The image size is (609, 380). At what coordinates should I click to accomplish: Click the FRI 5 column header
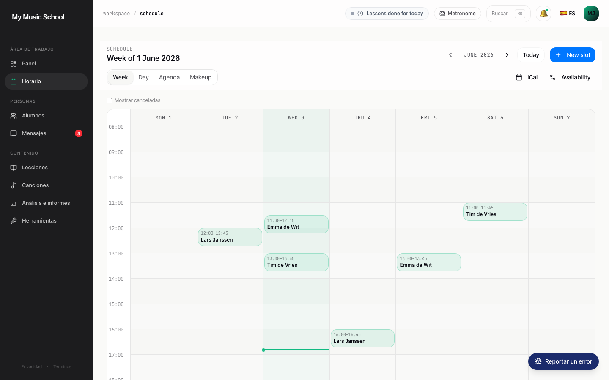pyautogui.click(x=429, y=118)
